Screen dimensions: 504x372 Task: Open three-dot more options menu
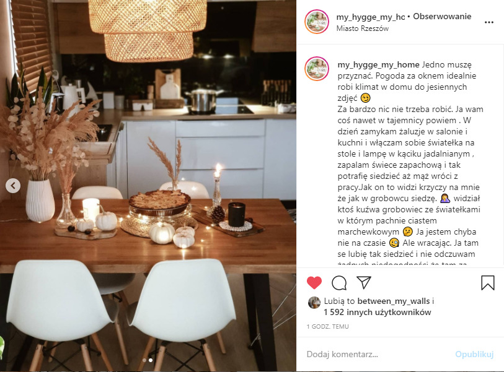pyautogui.click(x=489, y=22)
